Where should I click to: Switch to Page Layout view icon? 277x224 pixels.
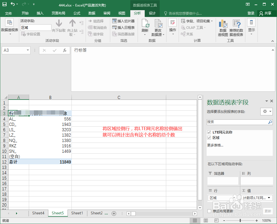pyautogui.click(x=206, y=220)
